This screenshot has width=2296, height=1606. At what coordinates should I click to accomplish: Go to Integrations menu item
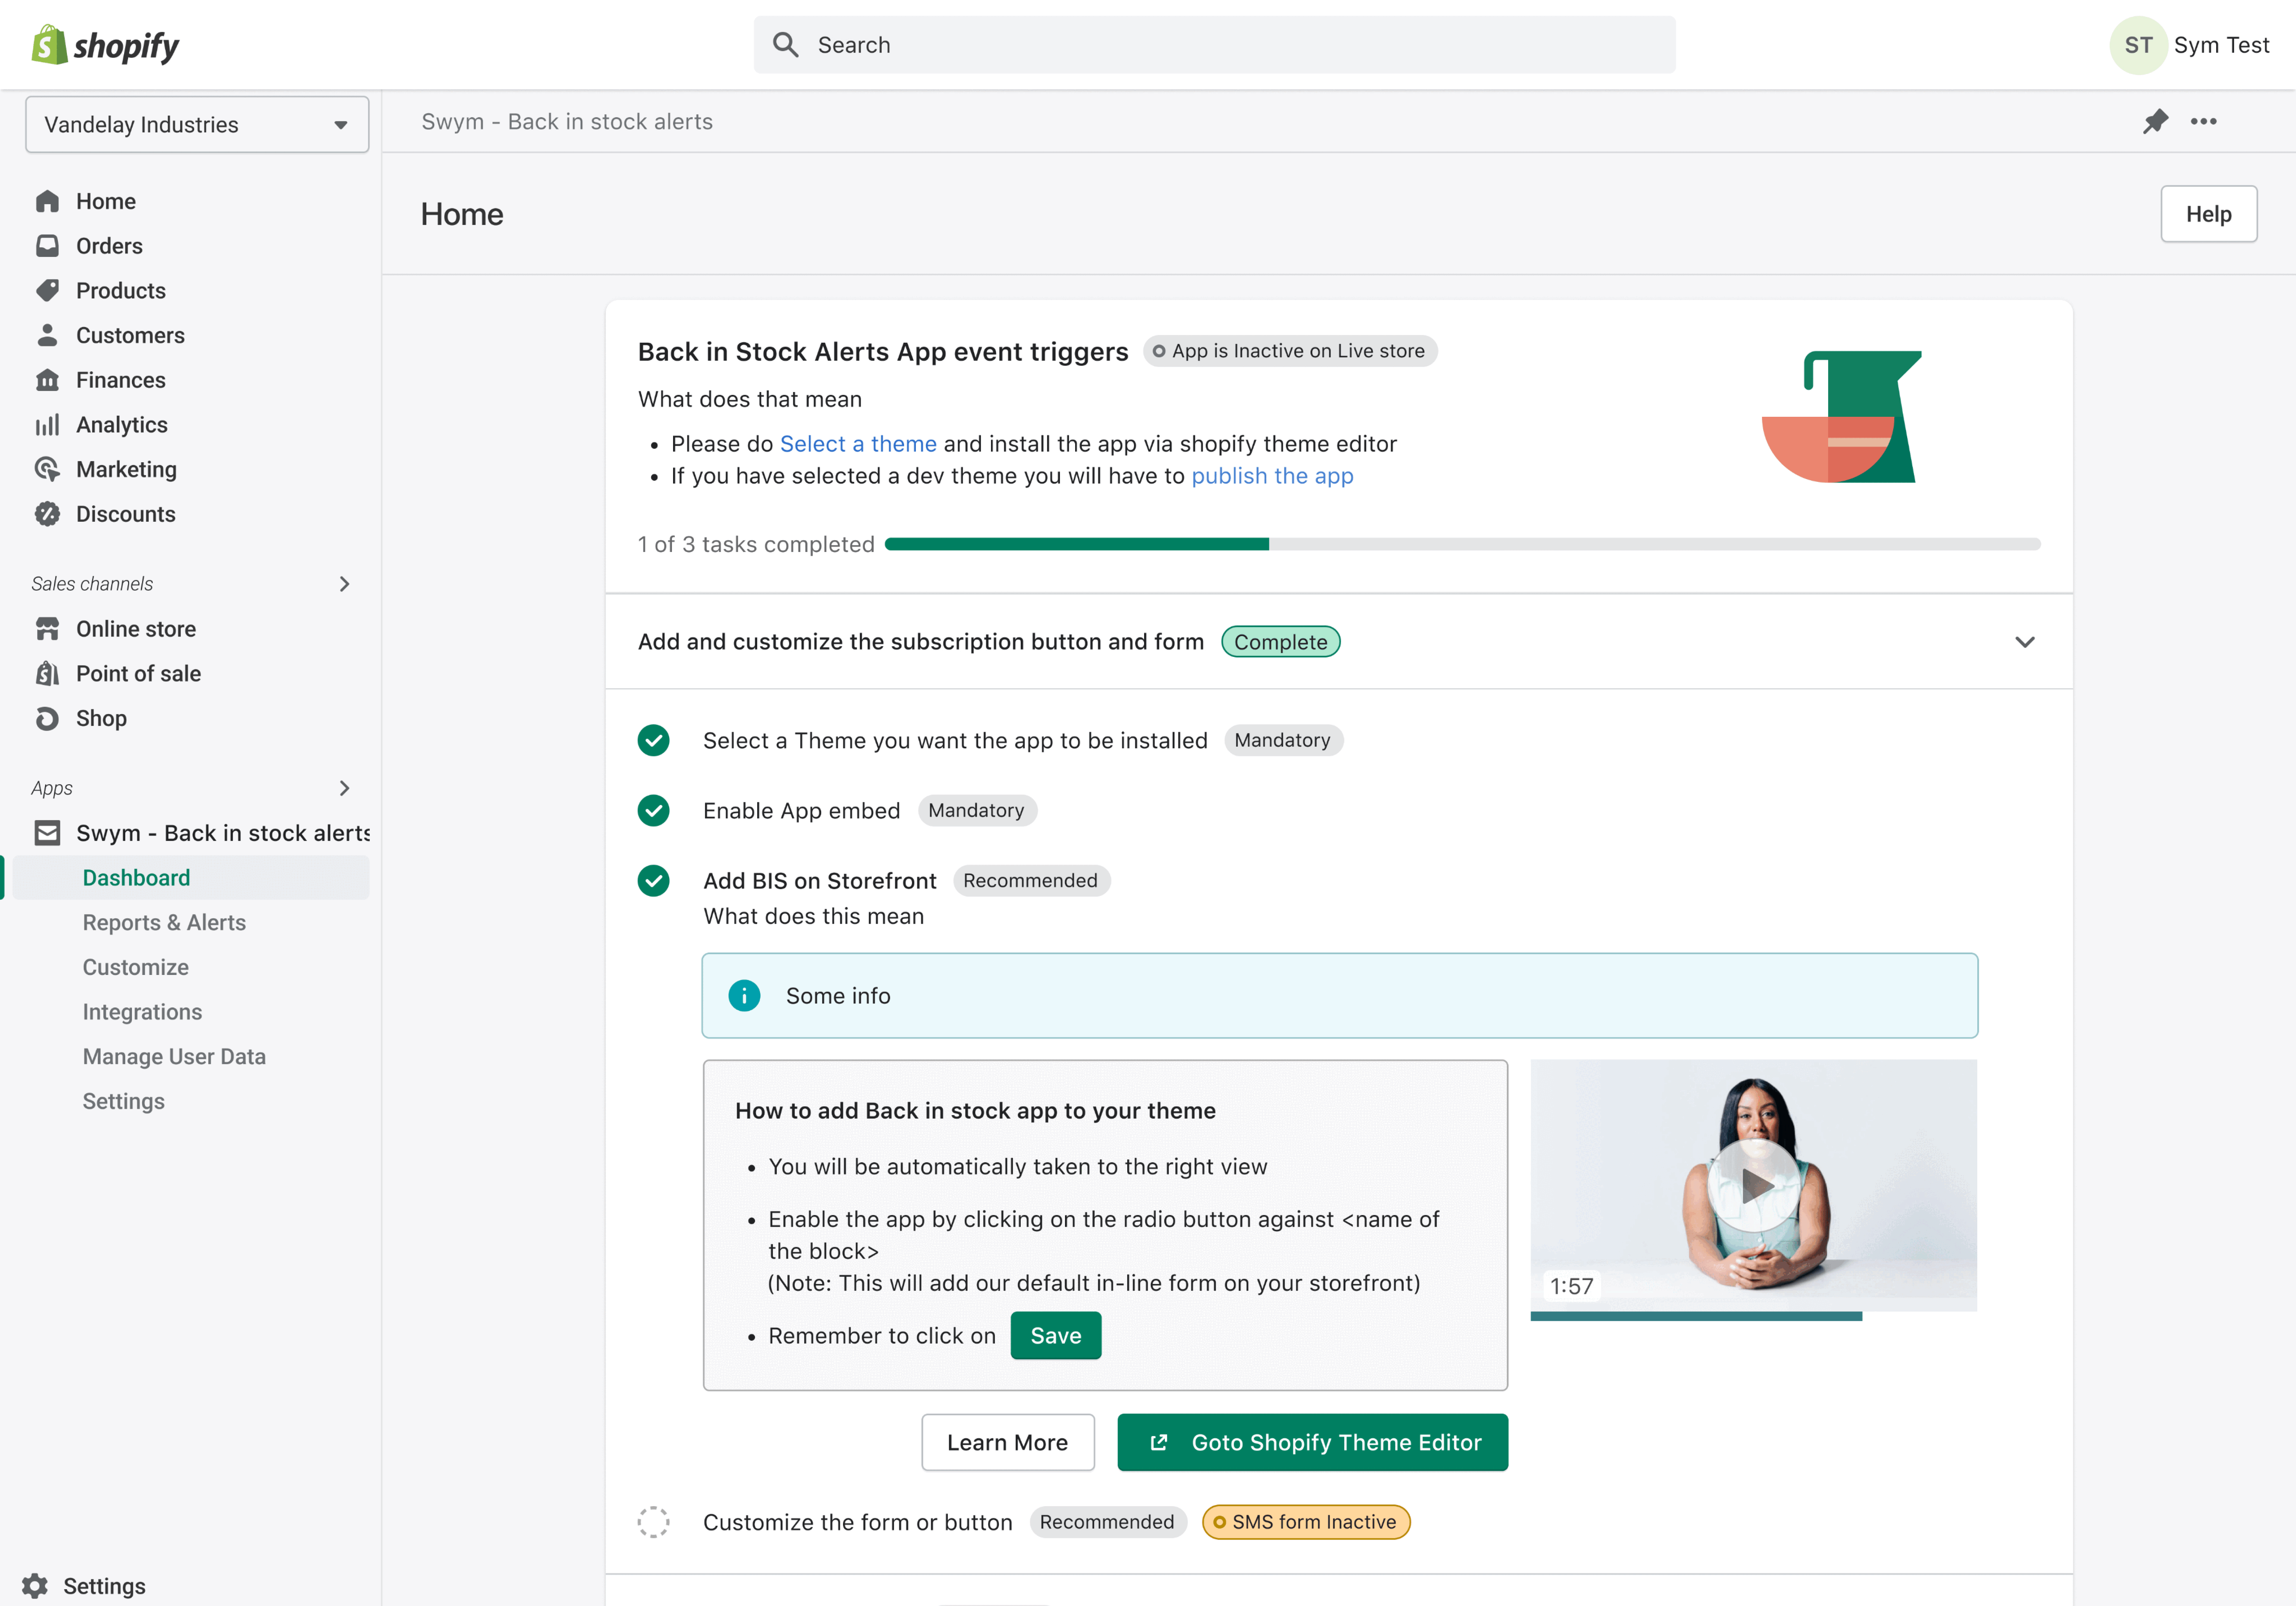click(x=142, y=1012)
